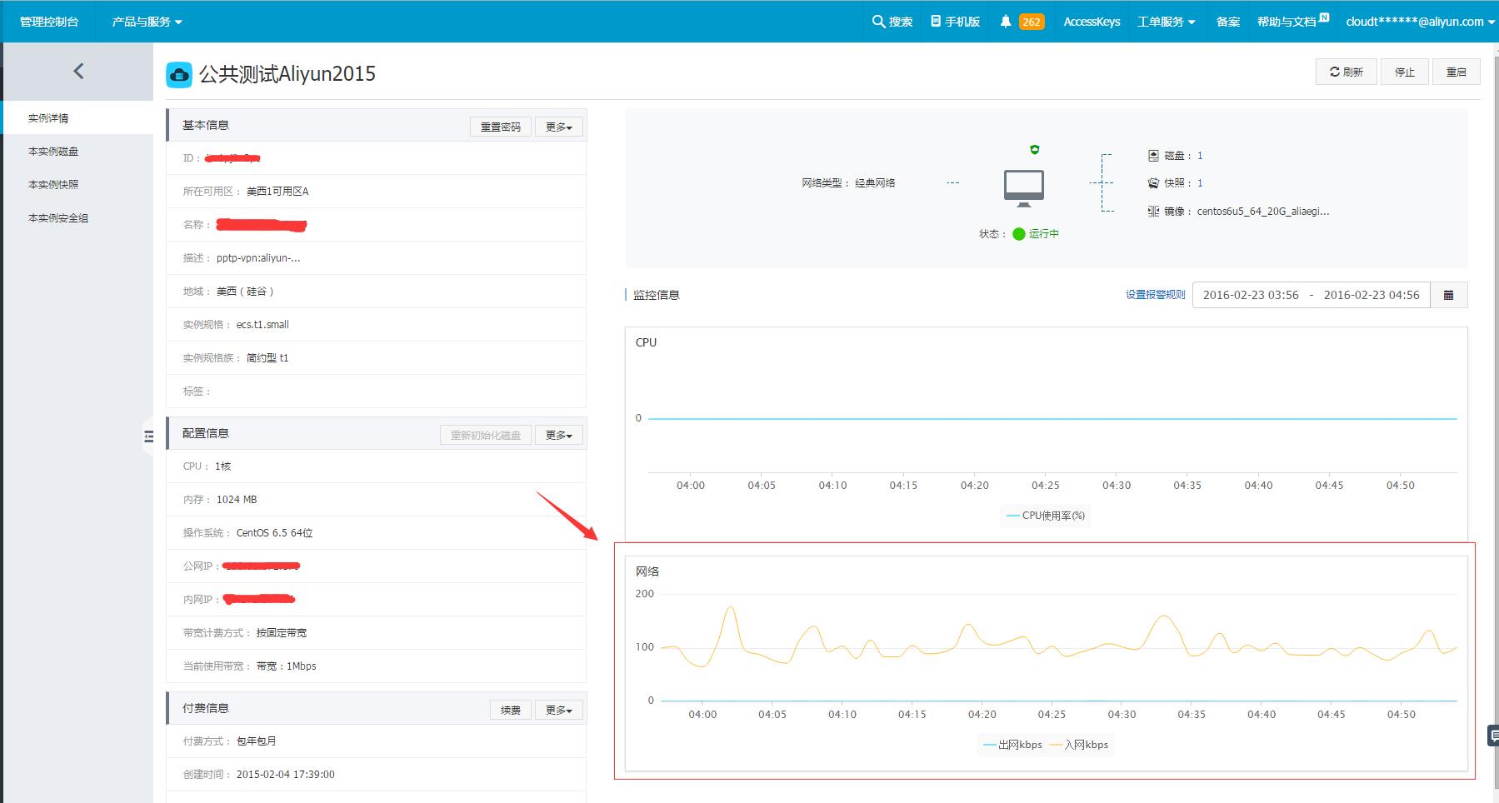Click snapshot count link 1
The image size is (1499, 803).
coord(1200,183)
